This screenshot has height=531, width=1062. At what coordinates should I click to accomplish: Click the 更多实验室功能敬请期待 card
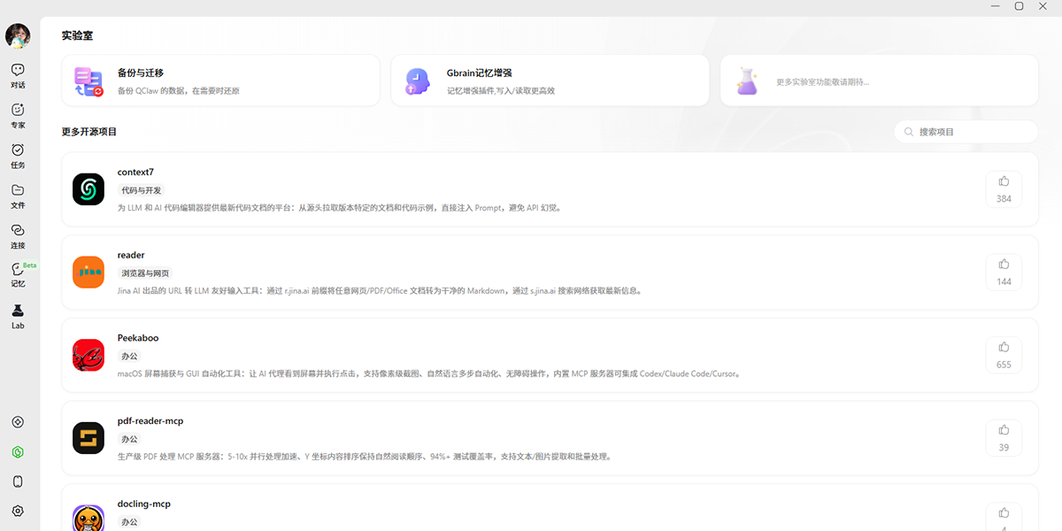coord(879,81)
